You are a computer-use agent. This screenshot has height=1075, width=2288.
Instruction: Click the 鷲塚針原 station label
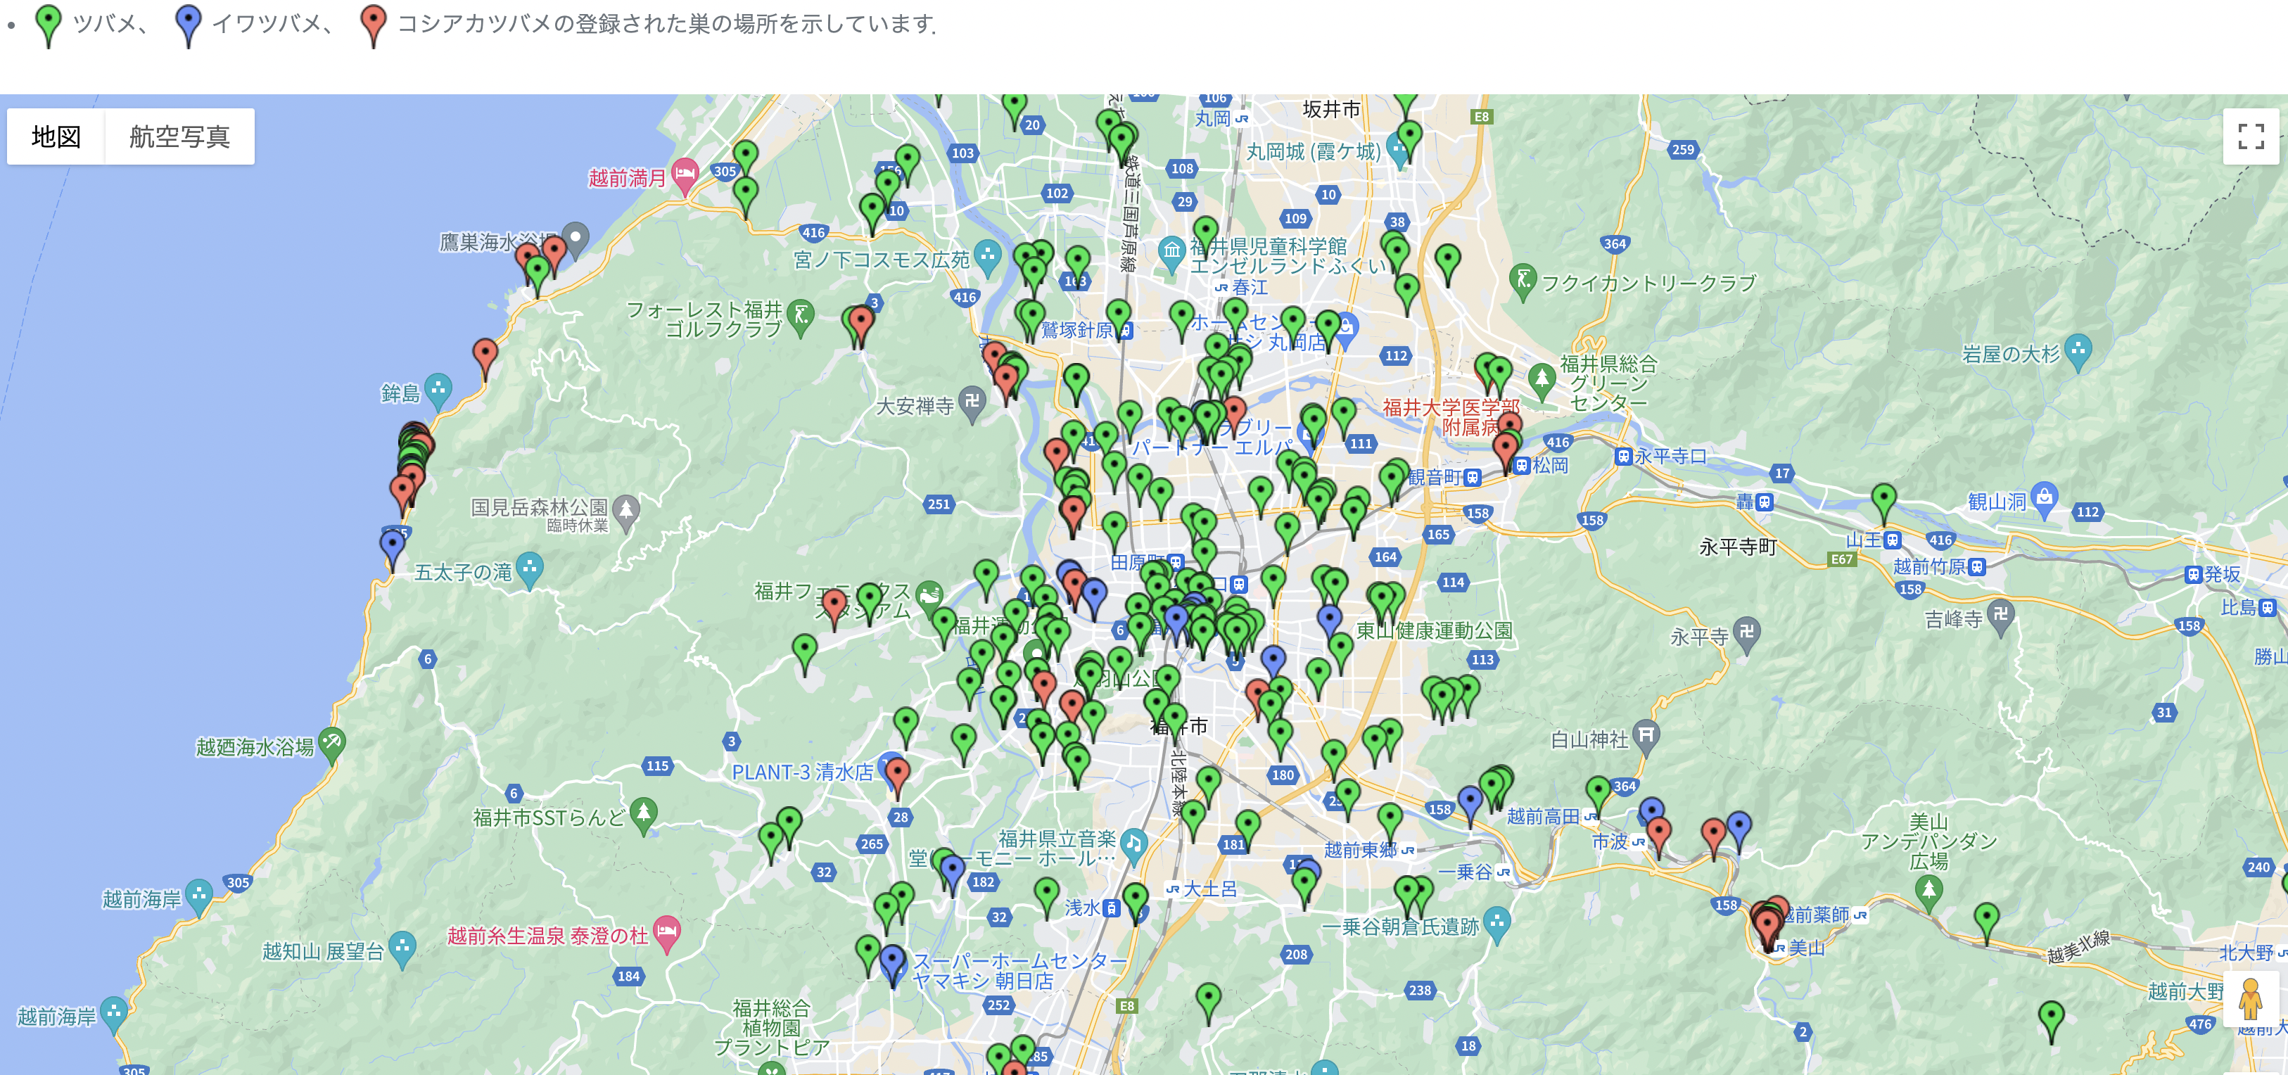(x=1076, y=330)
